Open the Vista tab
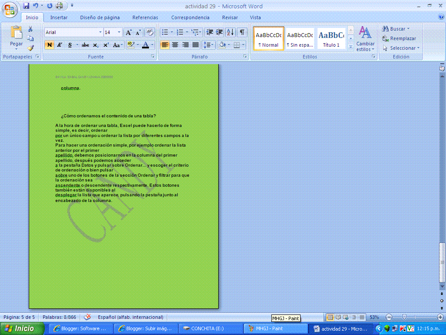This screenshot has width=446, height=335. (x=255, y=17)
